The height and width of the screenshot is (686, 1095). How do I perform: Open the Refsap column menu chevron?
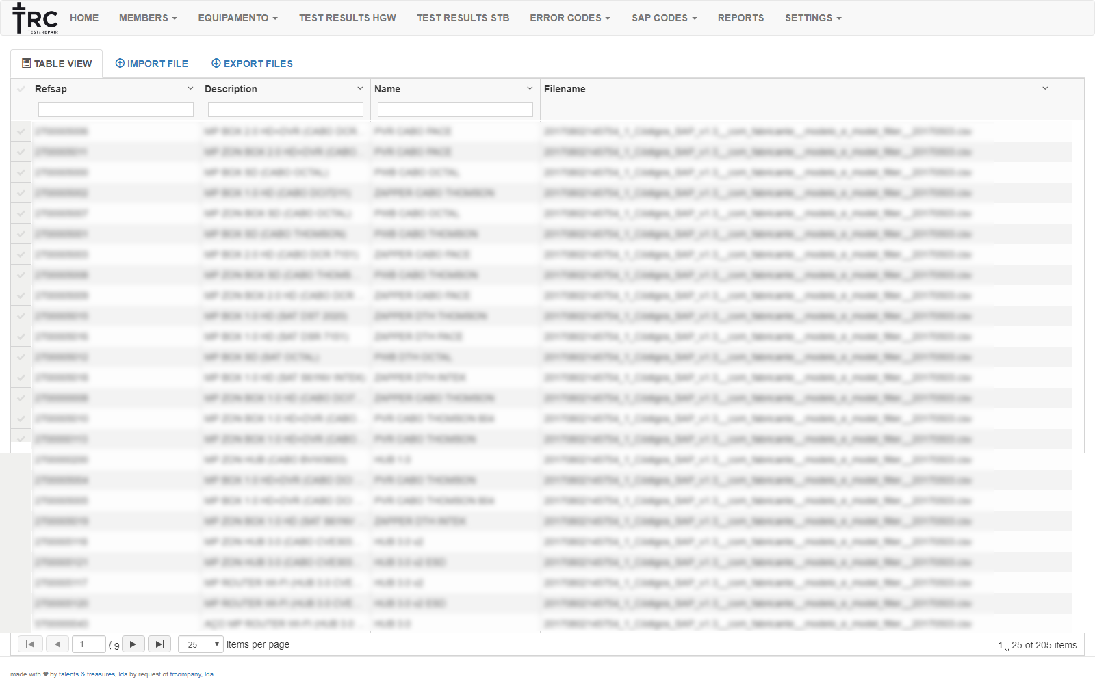190,88
